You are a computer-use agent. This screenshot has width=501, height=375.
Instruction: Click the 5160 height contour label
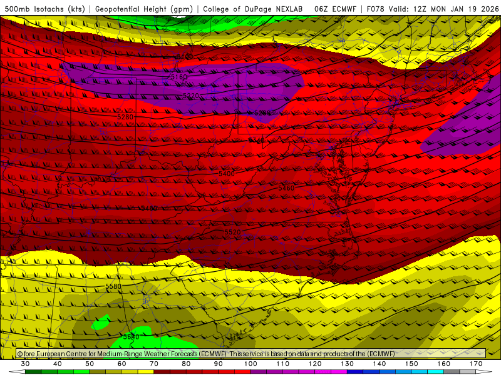[x=179, y=77]
